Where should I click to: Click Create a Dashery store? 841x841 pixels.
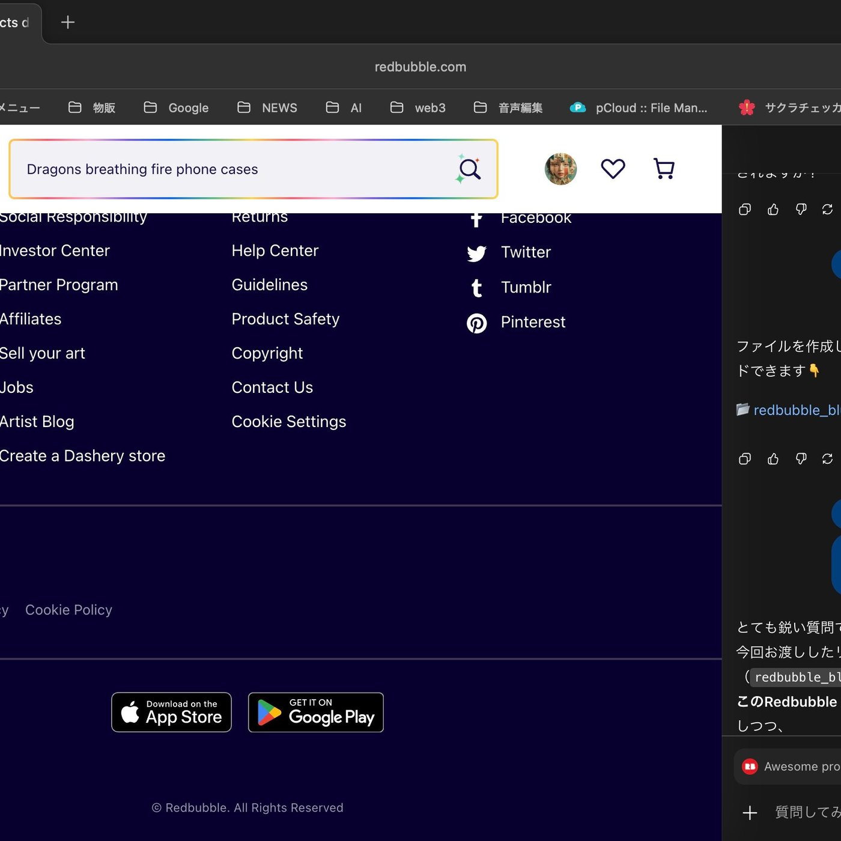click(82, 456)
